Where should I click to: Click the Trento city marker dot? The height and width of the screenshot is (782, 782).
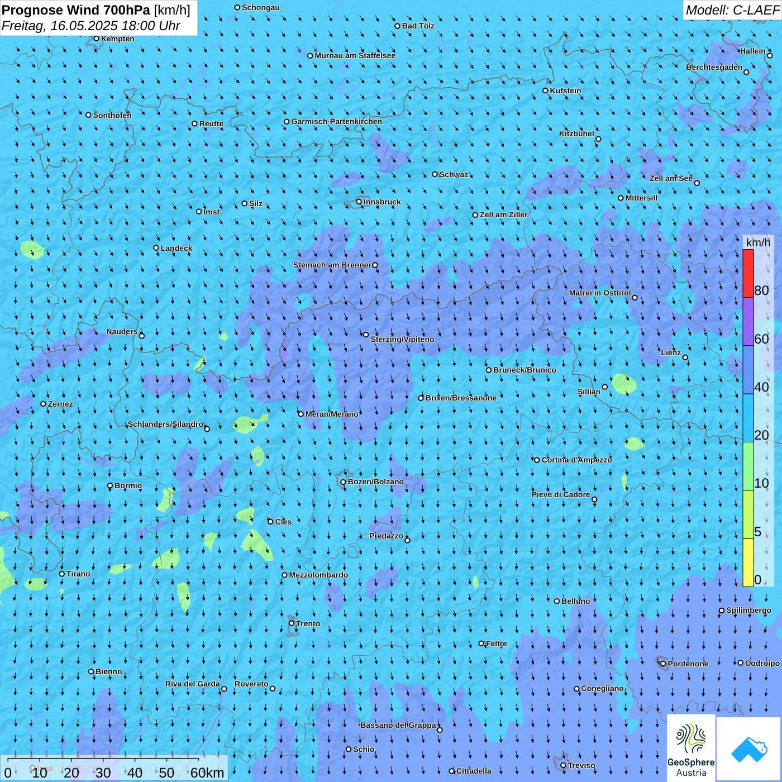292,623
